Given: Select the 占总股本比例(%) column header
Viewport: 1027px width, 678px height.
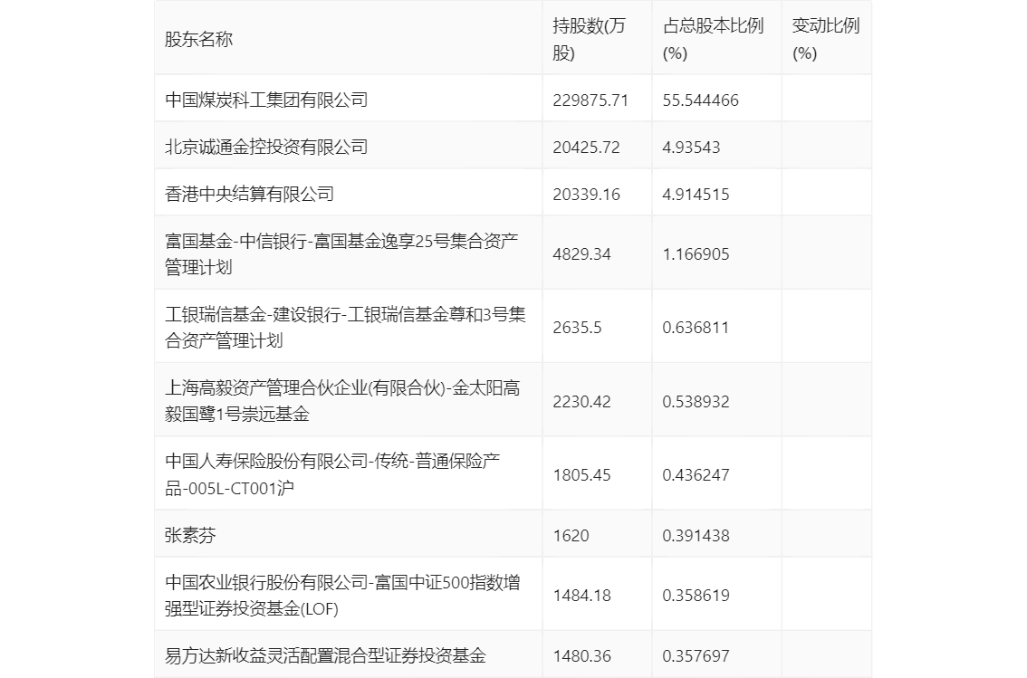Looking at the screenshot, I should (x=713, y=39).
